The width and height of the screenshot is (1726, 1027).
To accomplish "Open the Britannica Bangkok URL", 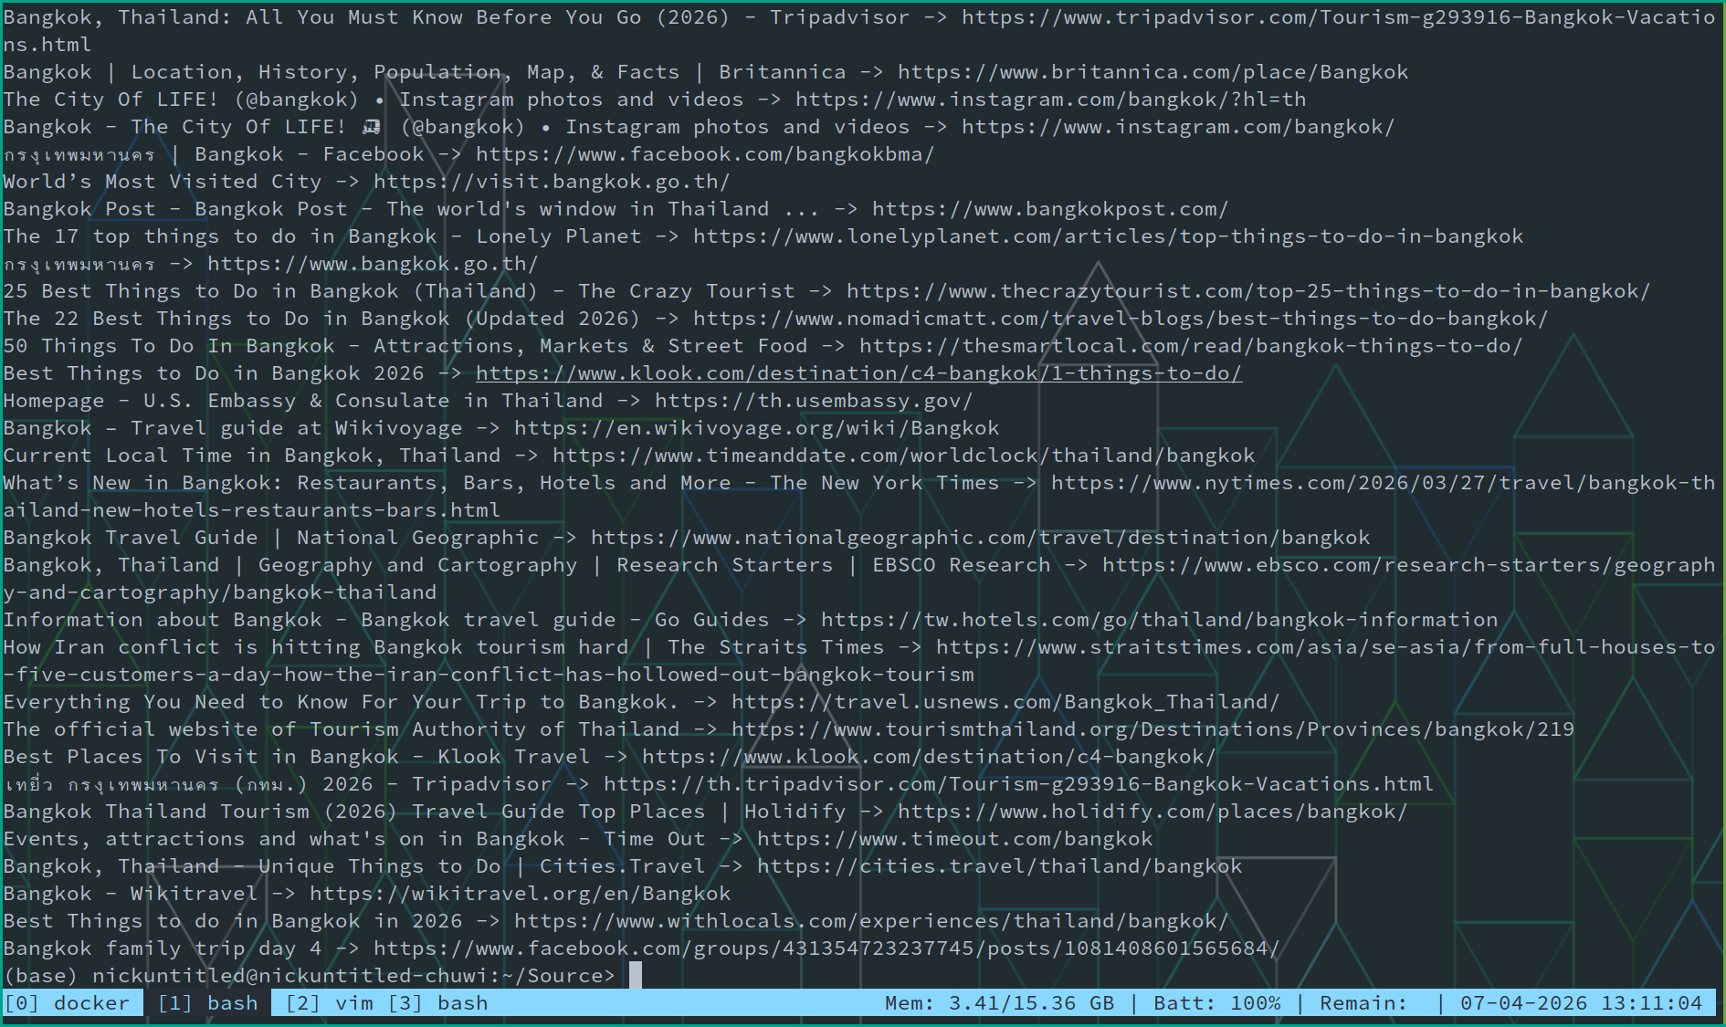I will [1152, 72].
